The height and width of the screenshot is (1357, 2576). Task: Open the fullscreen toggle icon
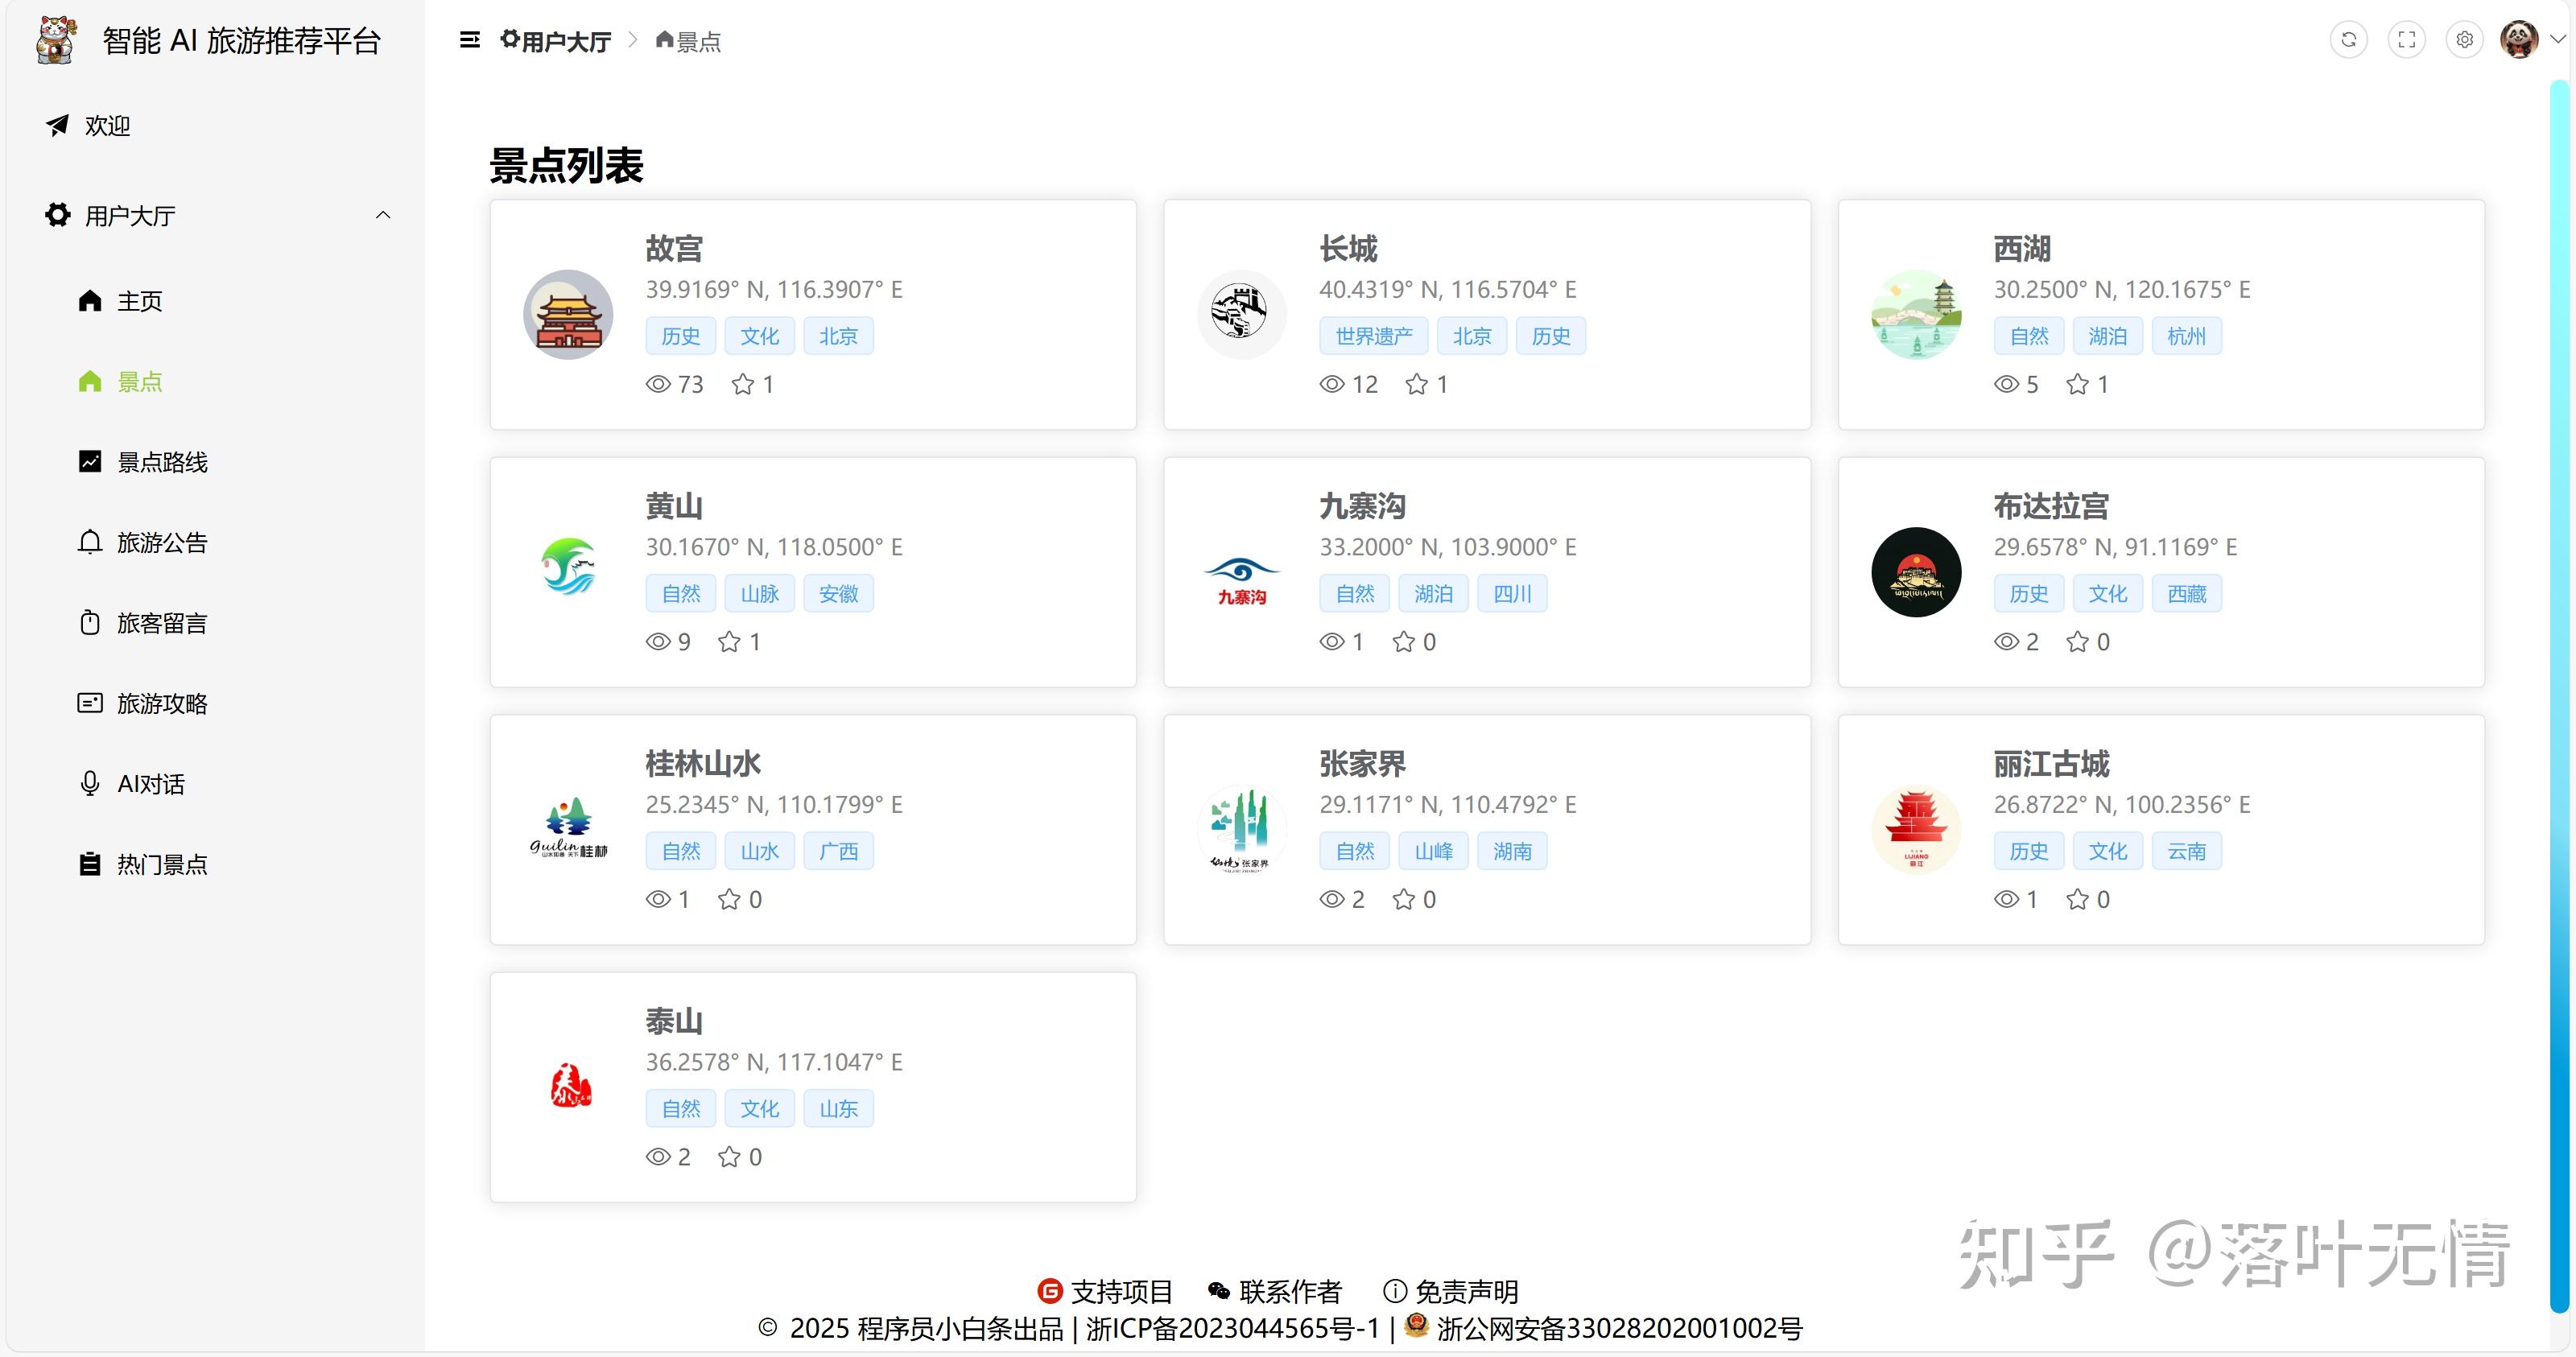2407,39
